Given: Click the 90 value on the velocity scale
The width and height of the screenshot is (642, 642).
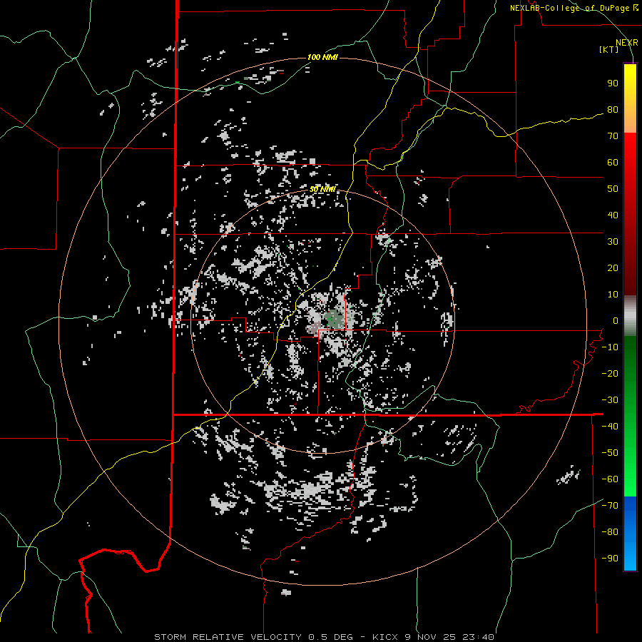Looking at the screenshot, I should [613, 83].
